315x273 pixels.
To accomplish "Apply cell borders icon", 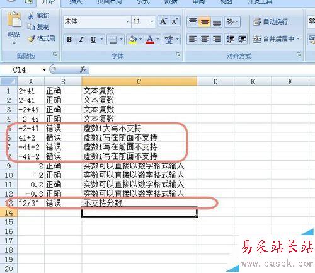I will coord(113,39).
